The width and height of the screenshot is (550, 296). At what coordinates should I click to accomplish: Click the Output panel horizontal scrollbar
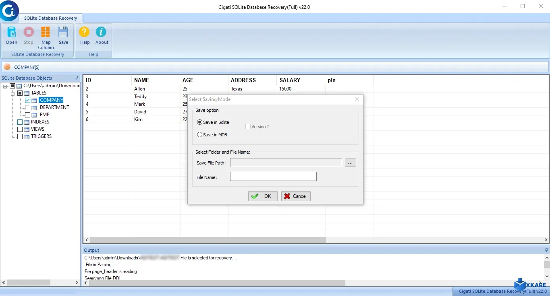coord(217,283)
